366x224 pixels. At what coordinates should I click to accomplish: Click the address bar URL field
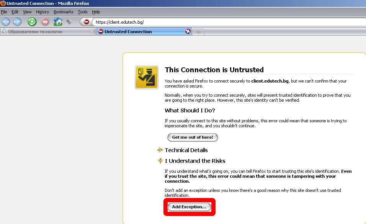[x=230, y=22]
